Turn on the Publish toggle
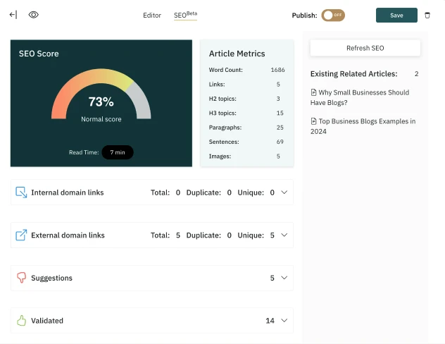The image size is (445, 344). [x=333, y=16]
